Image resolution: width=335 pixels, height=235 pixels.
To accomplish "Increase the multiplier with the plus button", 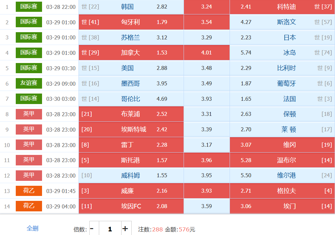I will [125, 229].
